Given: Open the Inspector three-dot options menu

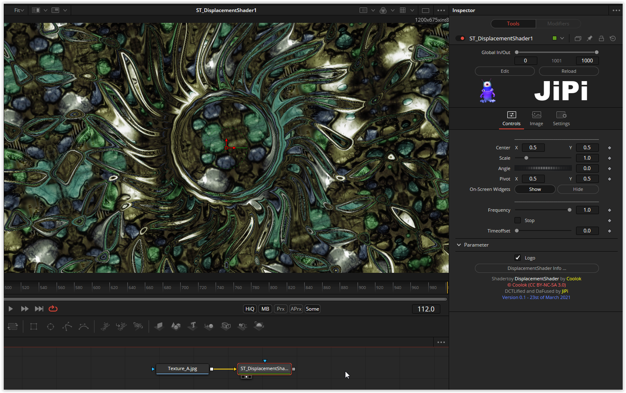Looking at the screenshot, I should pyautogui.click(x=616, y=10).
